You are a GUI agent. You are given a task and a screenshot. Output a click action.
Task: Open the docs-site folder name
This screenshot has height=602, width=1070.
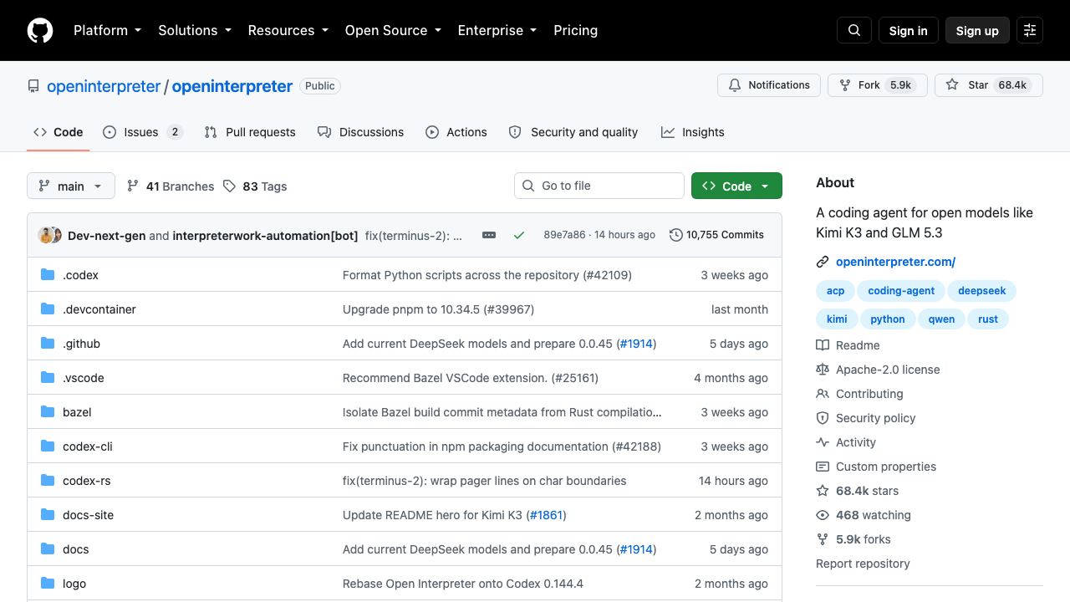pos(88,515)
